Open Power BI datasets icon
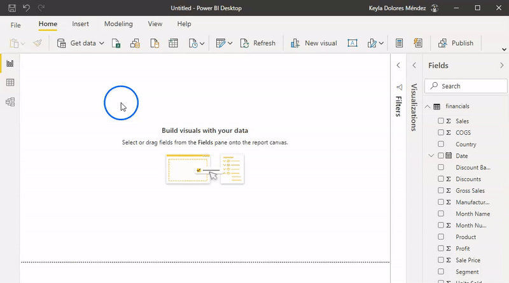Viewport: 509px width, 283px height. [135, 43]
